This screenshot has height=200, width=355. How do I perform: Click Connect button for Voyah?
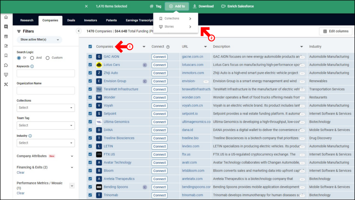[159, 106]
